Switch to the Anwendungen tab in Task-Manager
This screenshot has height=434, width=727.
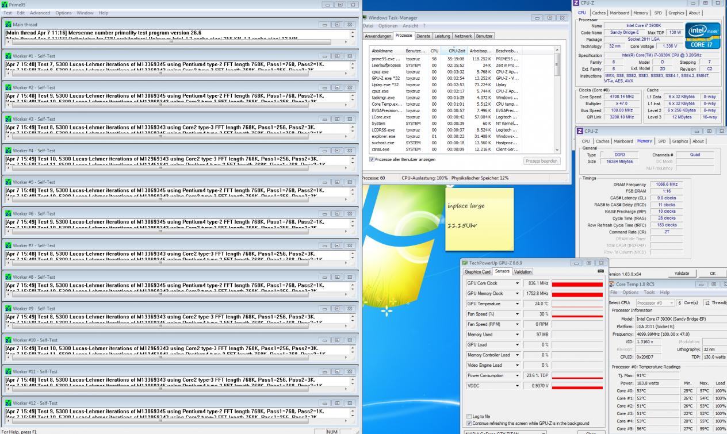[x=379, y=36]
